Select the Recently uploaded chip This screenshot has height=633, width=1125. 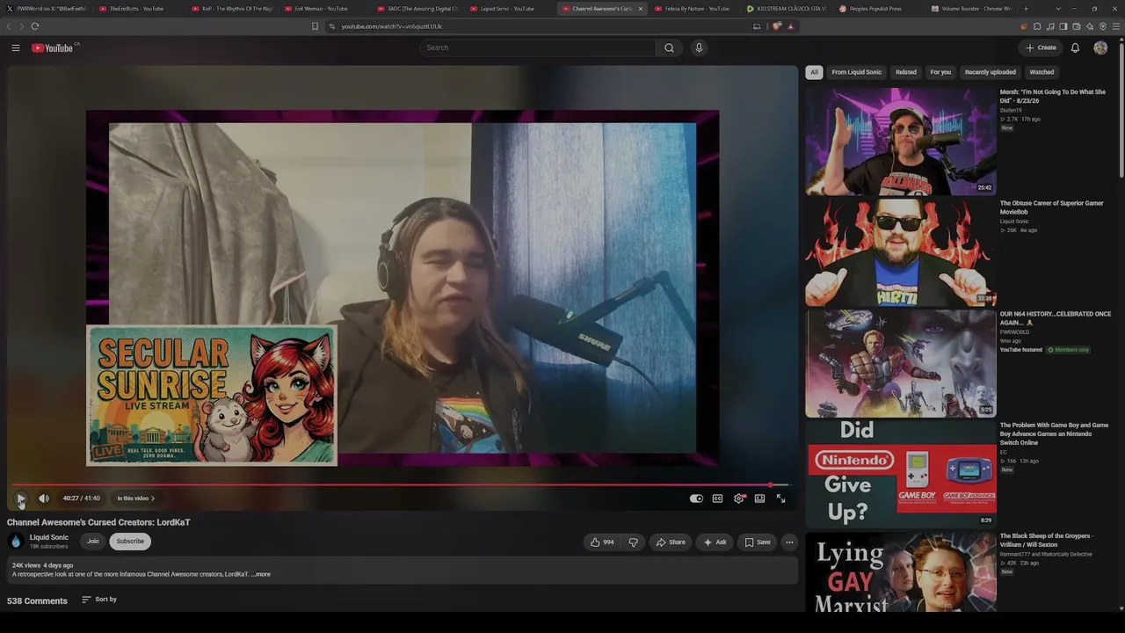pos(990,72)
